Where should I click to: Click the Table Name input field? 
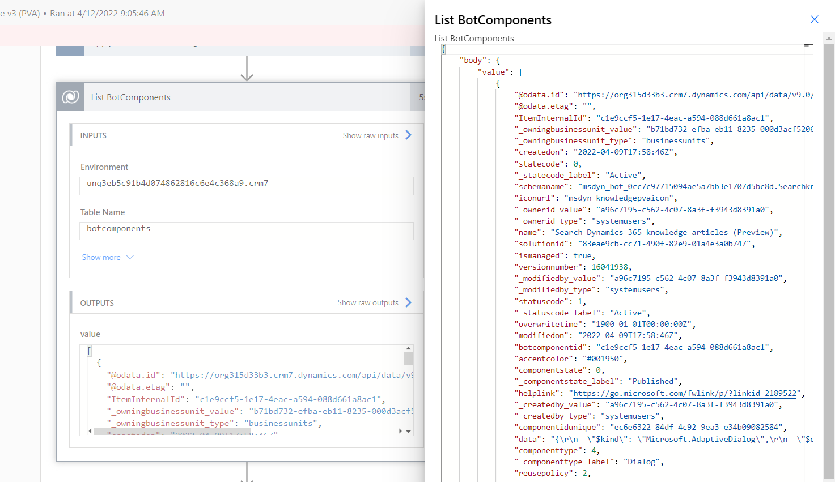(246, 231)
